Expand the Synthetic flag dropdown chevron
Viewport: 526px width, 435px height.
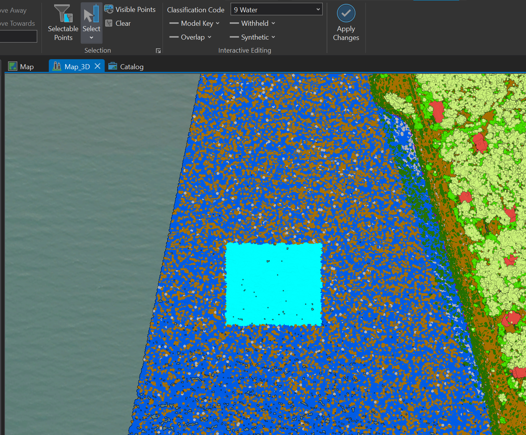click(x=273, y=37)
